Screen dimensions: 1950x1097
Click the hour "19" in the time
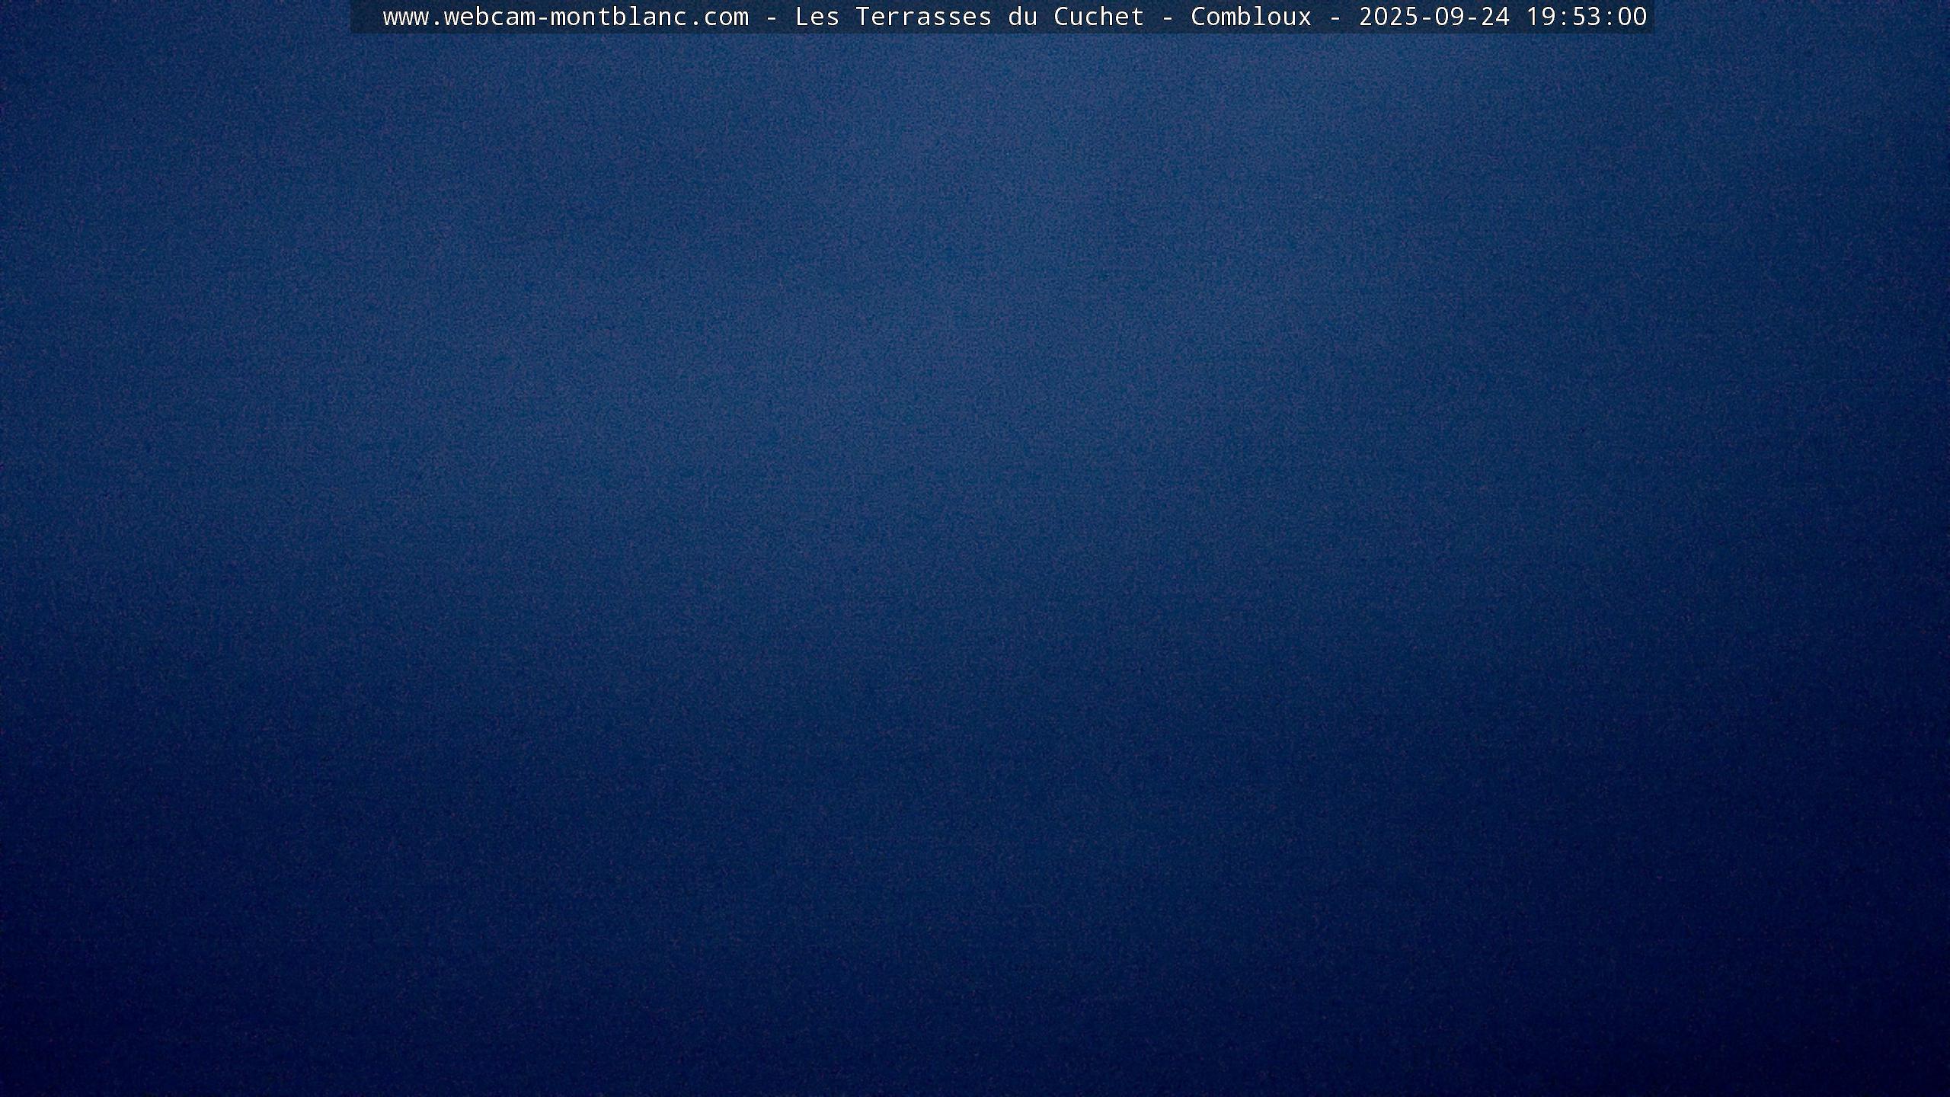pos(1540,17)
